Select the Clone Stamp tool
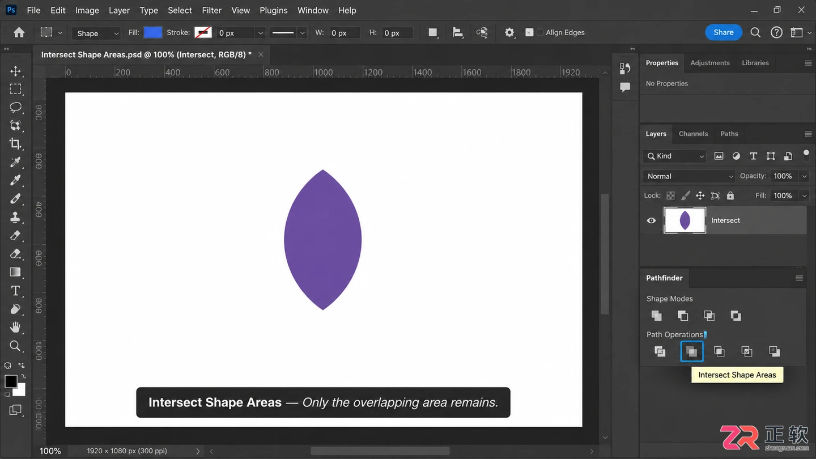The image size is (816, 459). click(16, 217)
